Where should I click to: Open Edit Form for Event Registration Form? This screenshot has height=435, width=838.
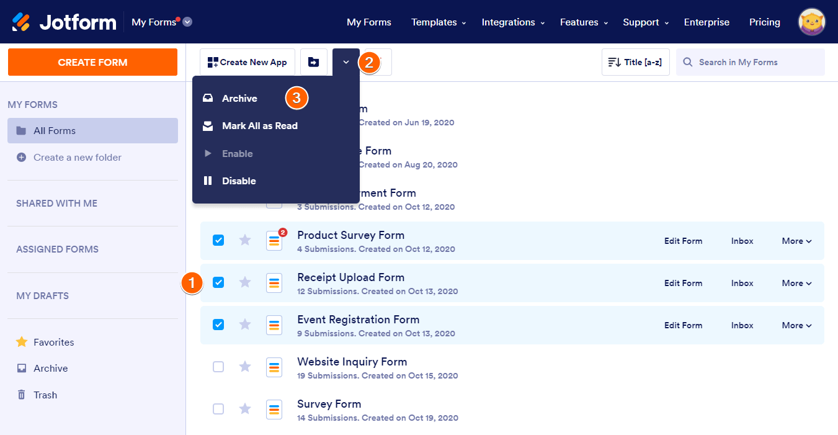[x=683, y=325]
